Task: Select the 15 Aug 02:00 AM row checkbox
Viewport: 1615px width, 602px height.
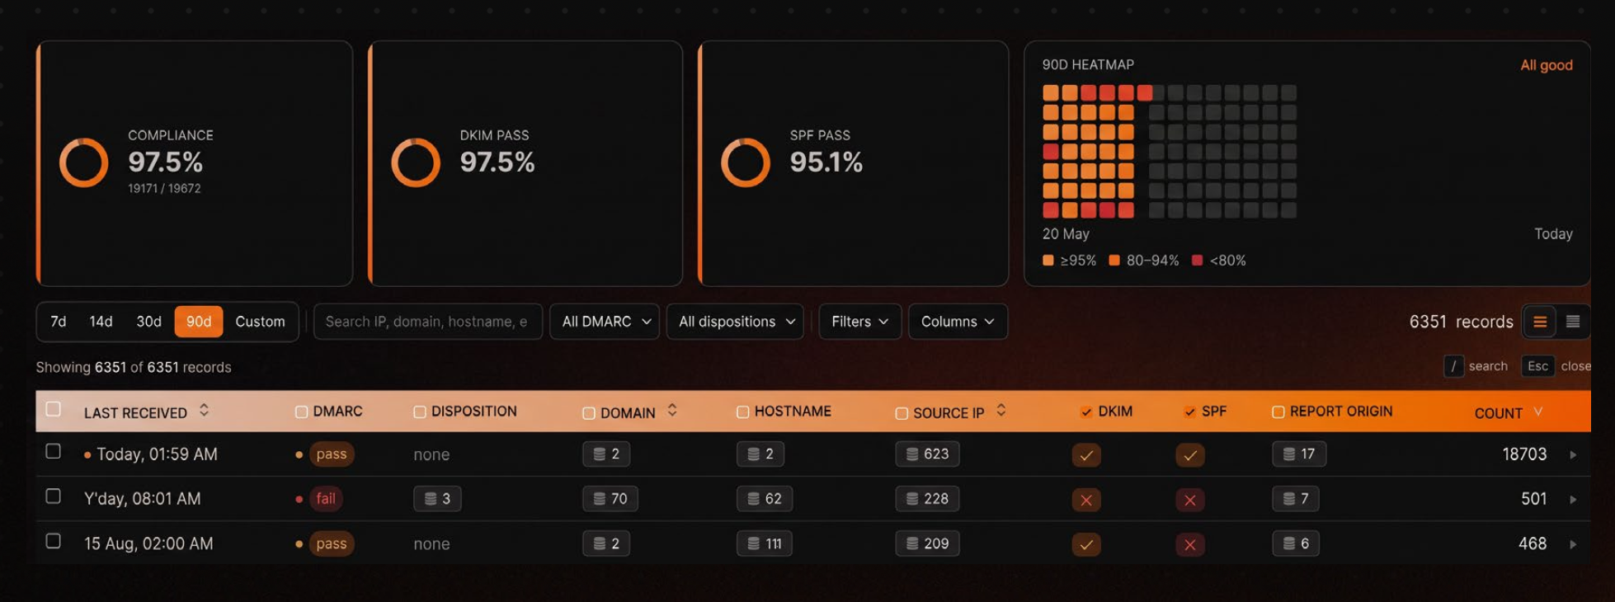Action: (54, 541)
